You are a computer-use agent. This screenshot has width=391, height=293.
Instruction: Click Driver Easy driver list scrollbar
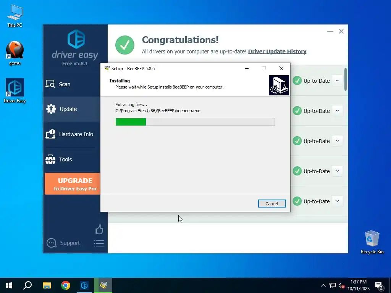tap(345, 79)
